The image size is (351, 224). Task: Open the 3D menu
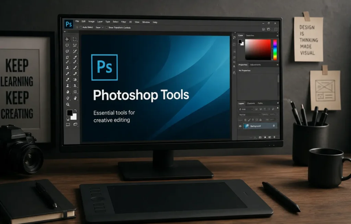[130, 22]
